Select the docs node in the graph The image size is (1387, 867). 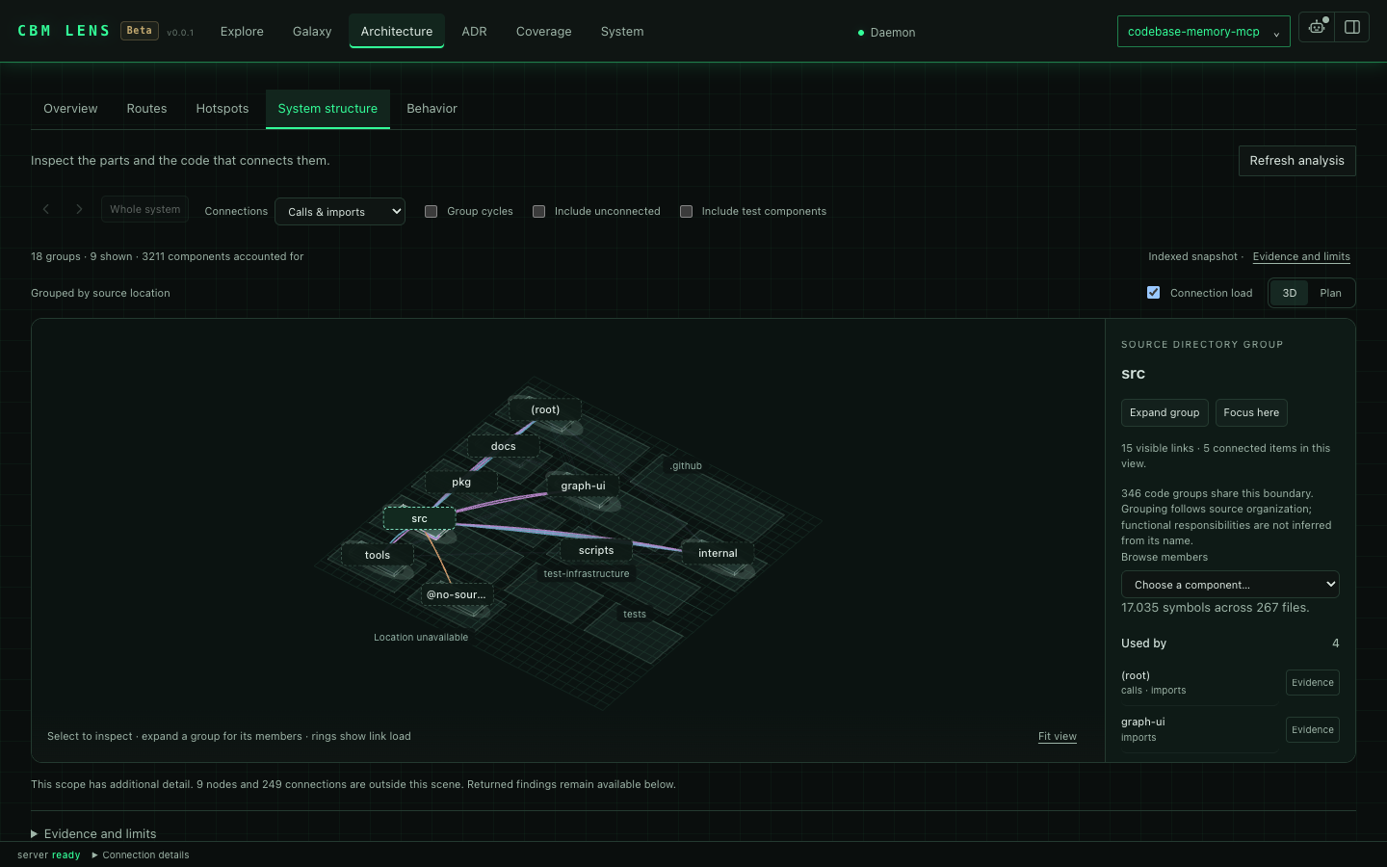coord(504,446)
